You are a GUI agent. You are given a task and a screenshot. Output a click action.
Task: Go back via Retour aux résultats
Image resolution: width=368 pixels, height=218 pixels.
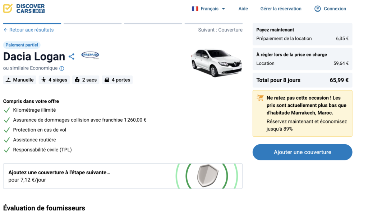tap(31, 30)
